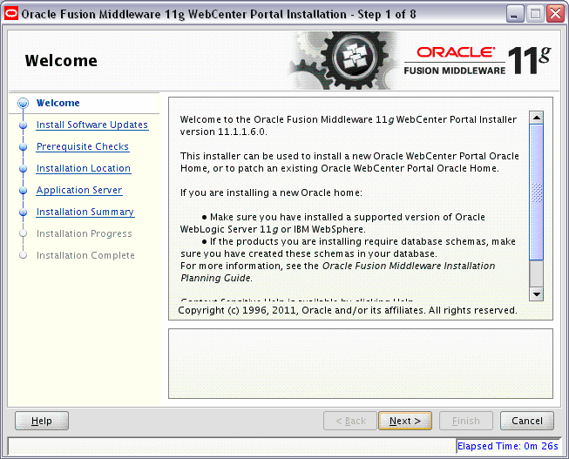This screenshot has width=569, height=459.
Task: Click the welcome text scrollbar thumb
Action: (537, 192)
